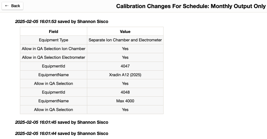The width and height of the screenshot is (267, 139).
Task: Click the Max 4000 equipment name
Action: [x=125, y=101]
